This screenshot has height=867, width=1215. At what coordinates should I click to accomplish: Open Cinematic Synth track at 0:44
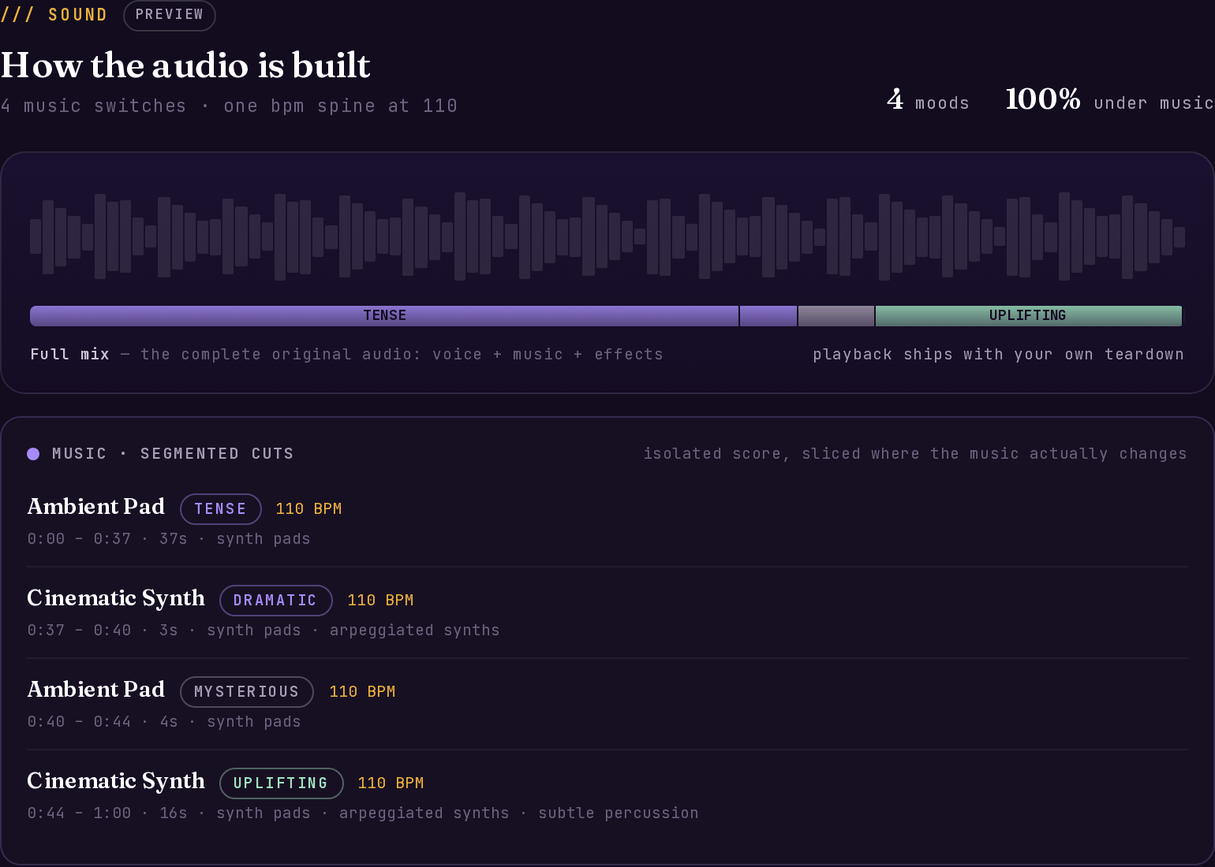[607, 795]
